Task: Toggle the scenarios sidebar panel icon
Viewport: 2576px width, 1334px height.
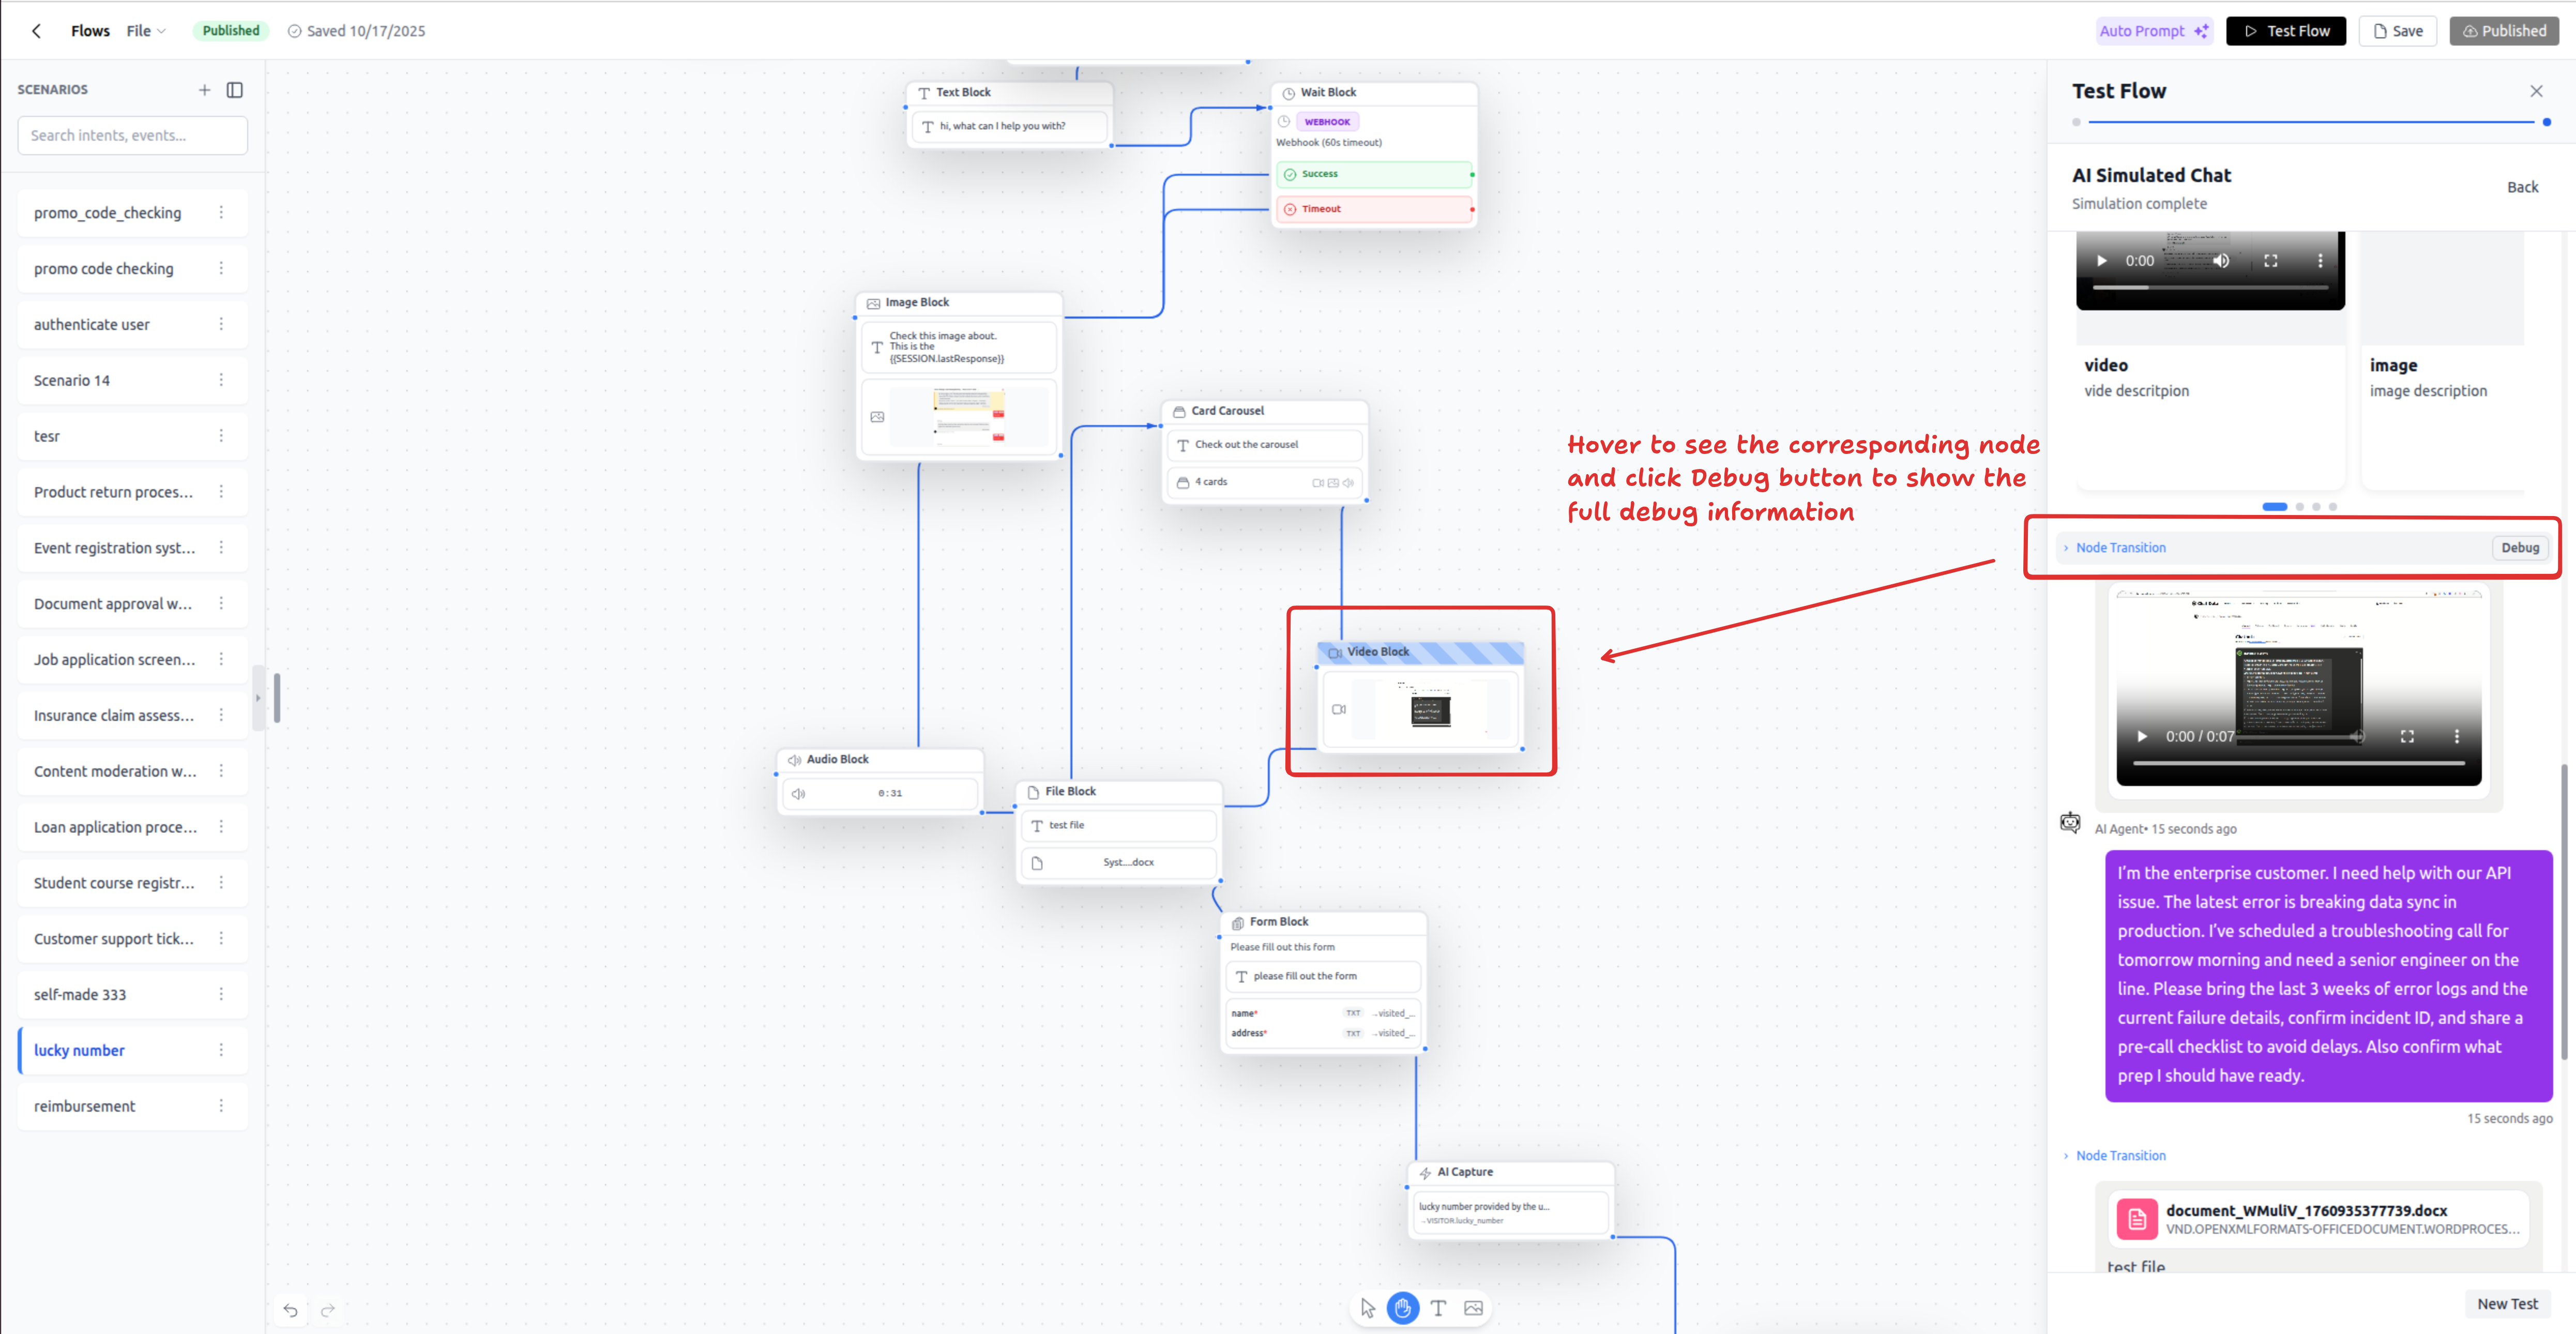Action: [x=235, y=90]
